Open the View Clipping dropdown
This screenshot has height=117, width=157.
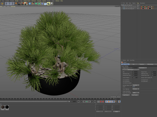click(136, 89)
